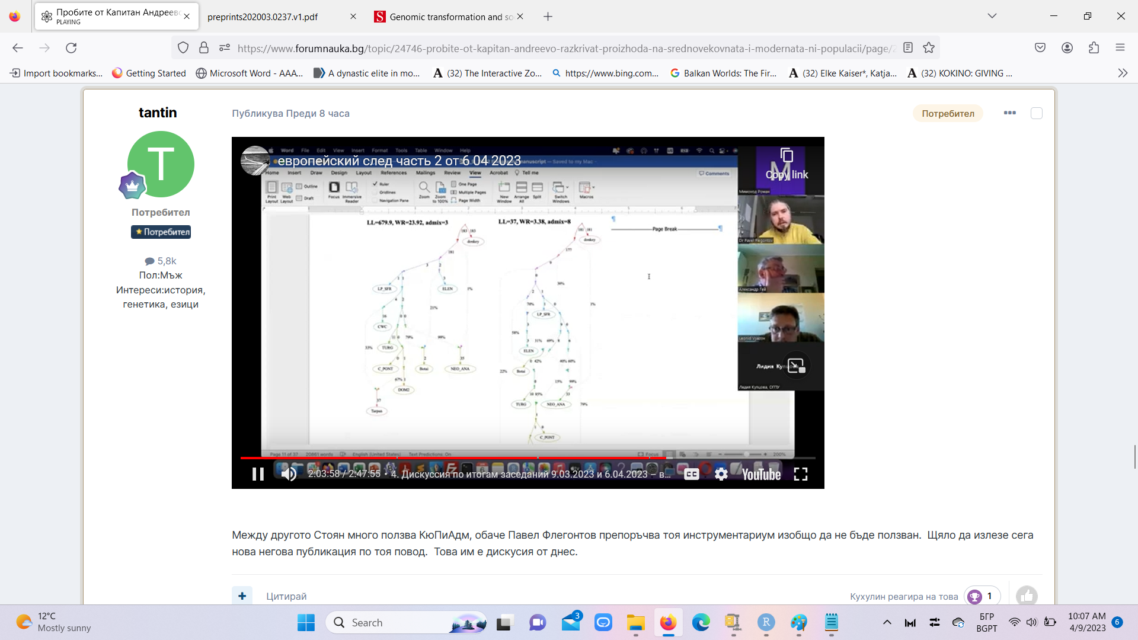Click Copy link icon on video
The image size is (1138, 640).
point(787,156)
